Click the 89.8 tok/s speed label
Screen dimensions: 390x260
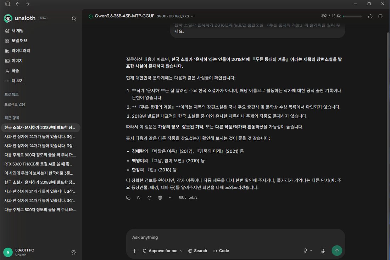point(188,197)
